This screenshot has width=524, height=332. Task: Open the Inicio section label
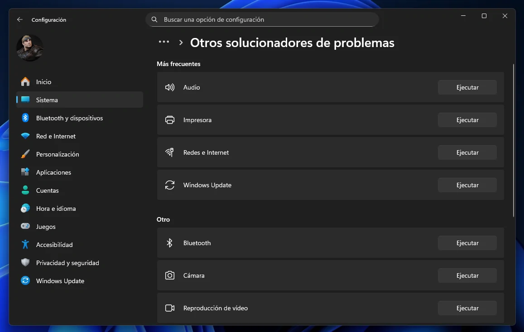pos(44,82)
